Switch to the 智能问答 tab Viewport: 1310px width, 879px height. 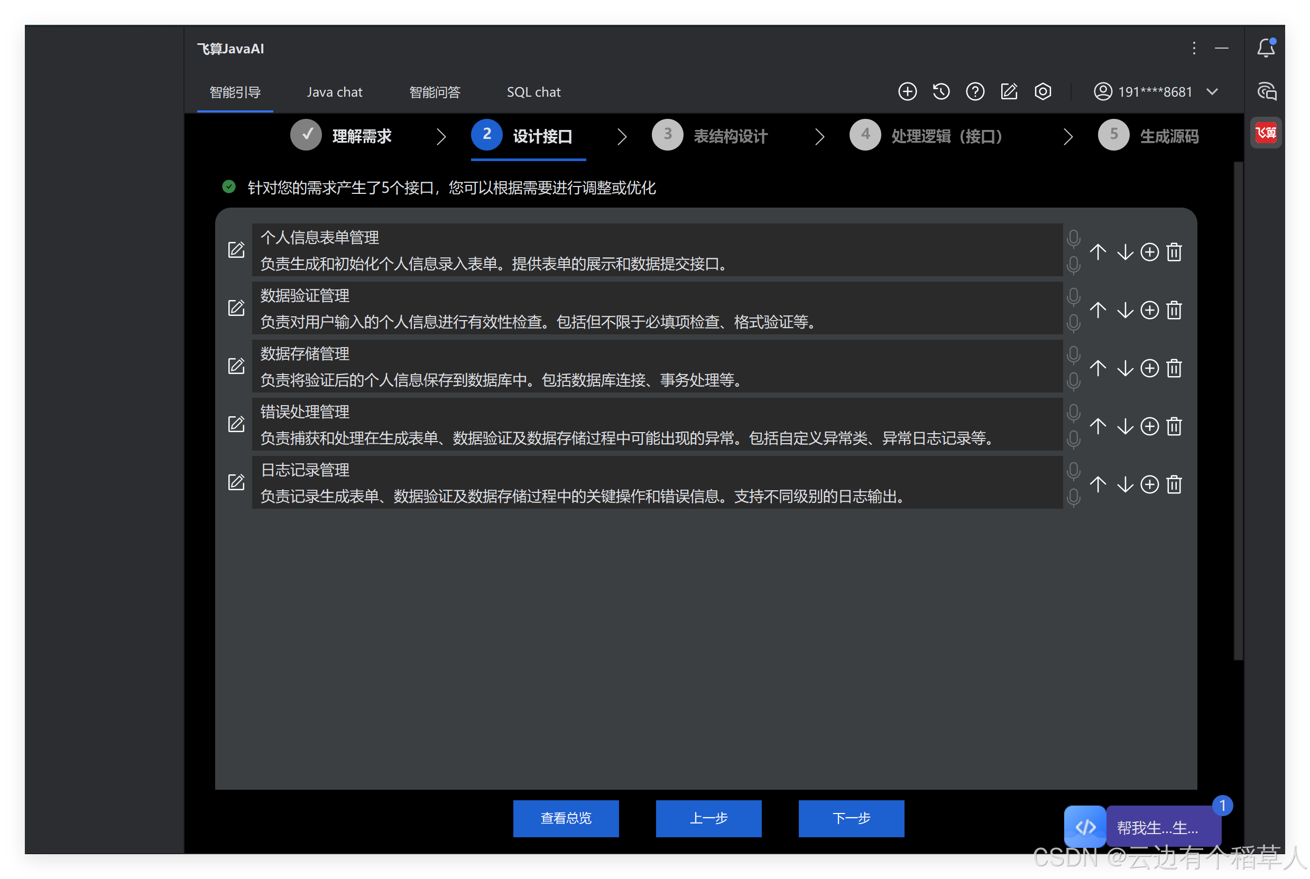pos(435,92)
